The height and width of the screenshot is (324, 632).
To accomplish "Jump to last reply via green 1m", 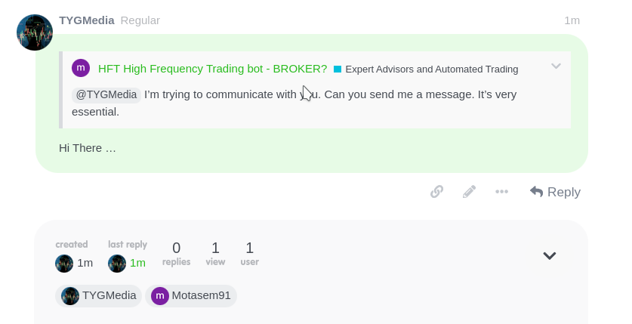I will (x=137, y=263).
